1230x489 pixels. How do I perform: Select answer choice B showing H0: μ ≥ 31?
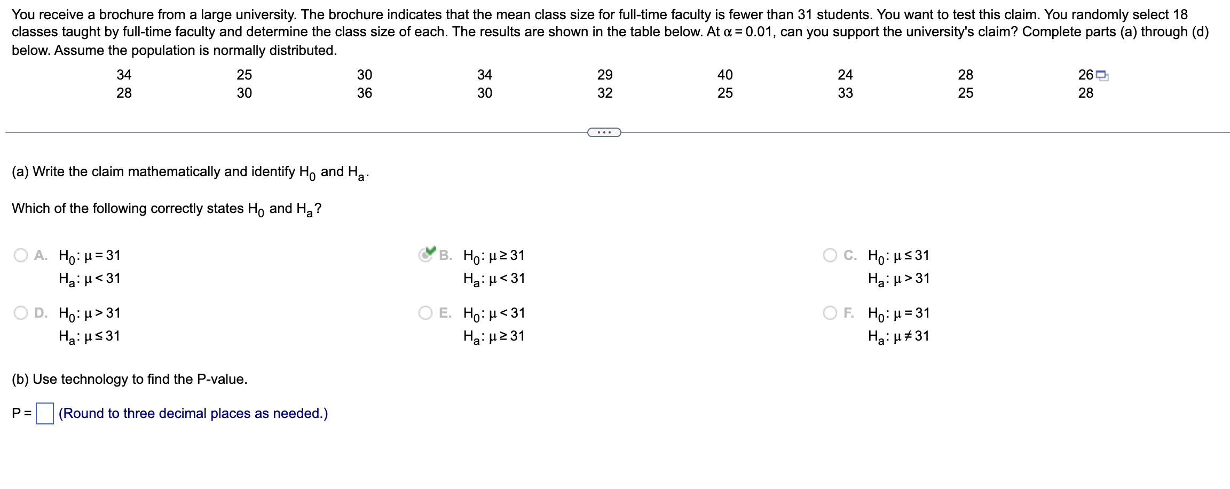(425, 256)
